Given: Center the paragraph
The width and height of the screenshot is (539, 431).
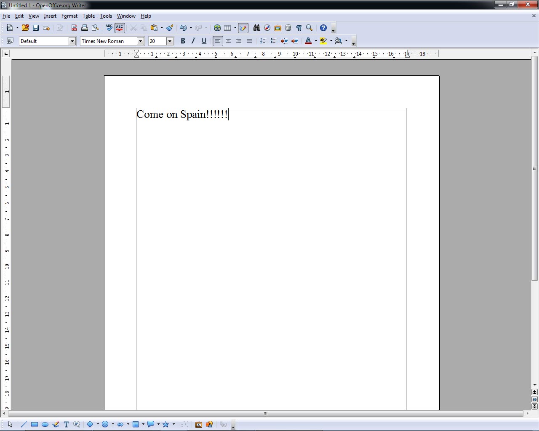Looking at the screenshot, I should coord(228,41).
